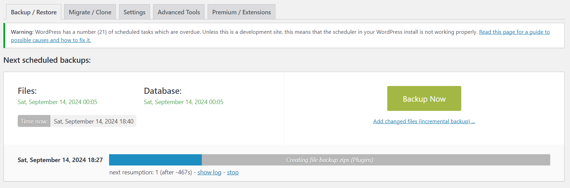Click the blue filled part of the progress bar
Image resolution: width=570 pixels, height=188 pixels.
pos(155,160)
